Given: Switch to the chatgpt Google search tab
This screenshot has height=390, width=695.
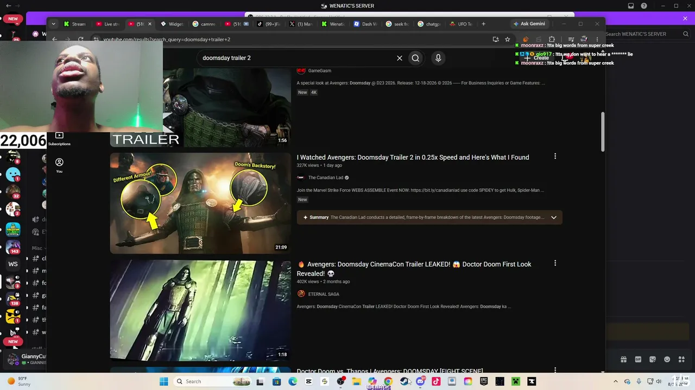Looking at the screenshot, I should (x=429, y=24).
